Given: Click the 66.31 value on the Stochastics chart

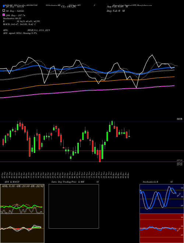Looking at the screenshot, I should click(179, 195).
